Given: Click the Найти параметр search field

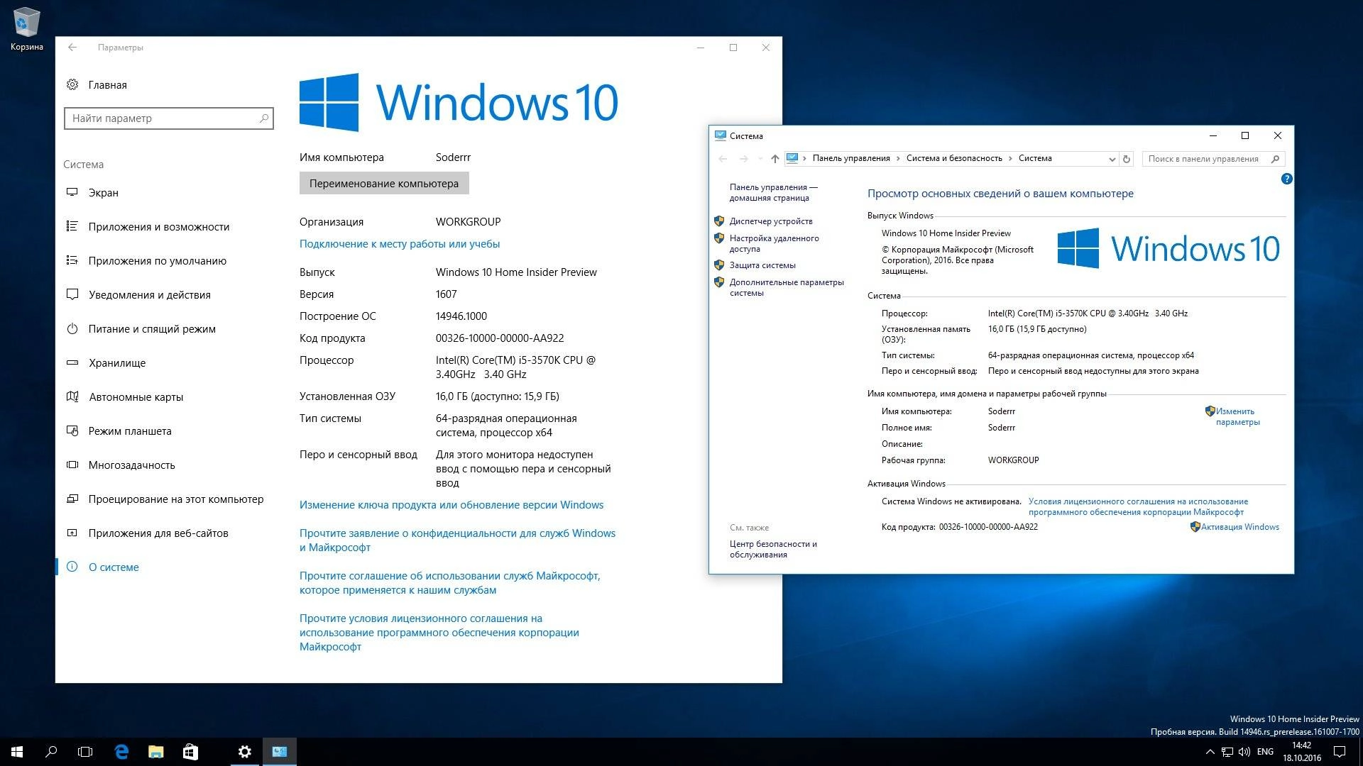Looking at the screenshot, I should click(x=169, y=118).
